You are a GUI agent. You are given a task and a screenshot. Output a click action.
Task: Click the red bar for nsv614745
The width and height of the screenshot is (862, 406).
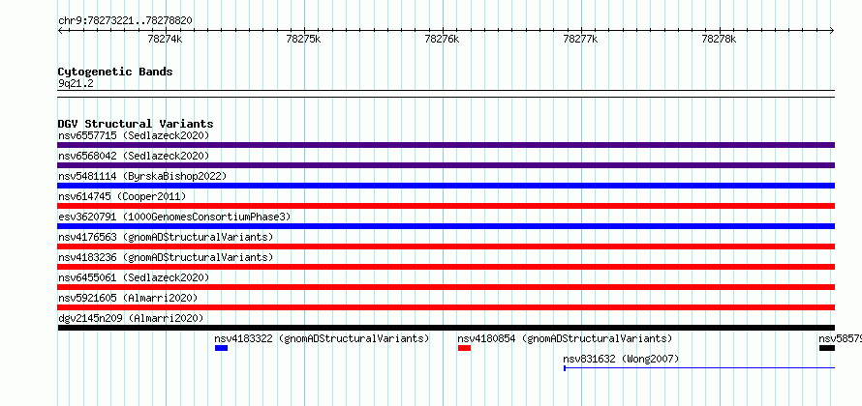[x=446, y=206]
